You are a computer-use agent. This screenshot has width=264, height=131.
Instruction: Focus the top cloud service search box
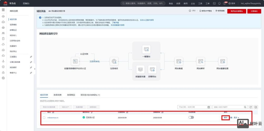143,3
